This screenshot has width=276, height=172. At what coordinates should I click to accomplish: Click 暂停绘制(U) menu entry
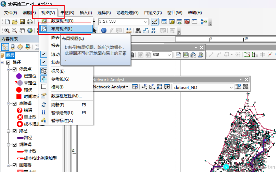[67, 113]
